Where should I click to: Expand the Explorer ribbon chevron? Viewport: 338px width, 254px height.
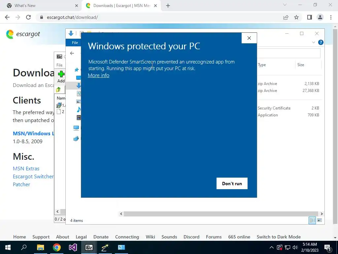point(314,42)
